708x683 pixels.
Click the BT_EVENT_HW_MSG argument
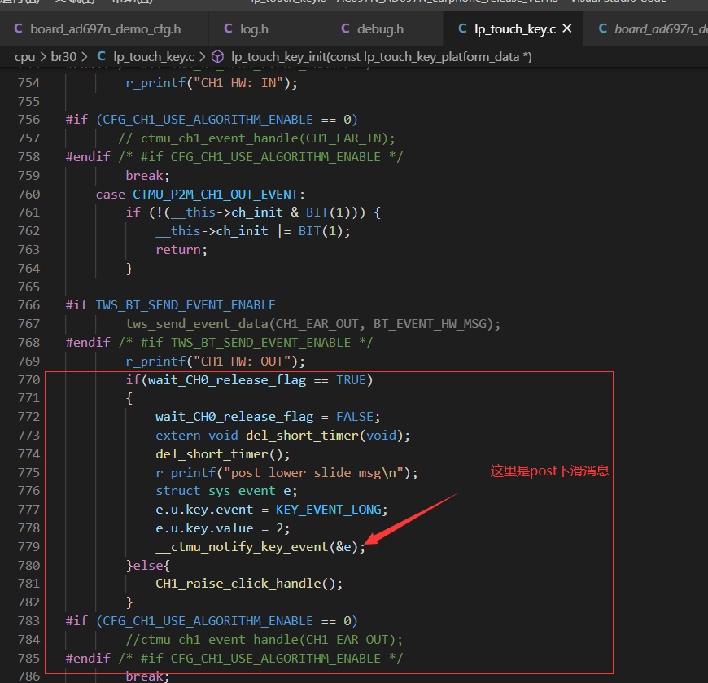point(430,324)
